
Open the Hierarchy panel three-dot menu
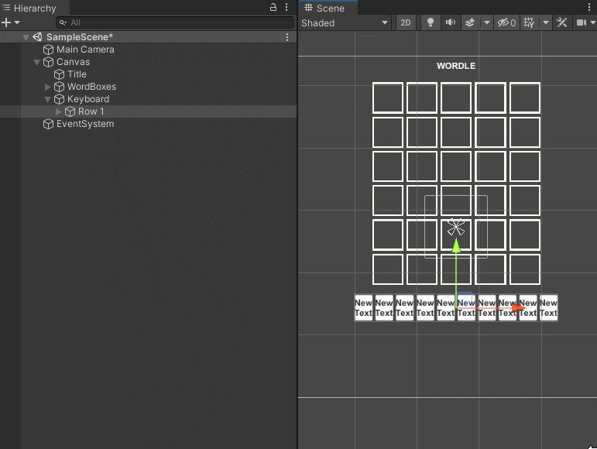286,7
